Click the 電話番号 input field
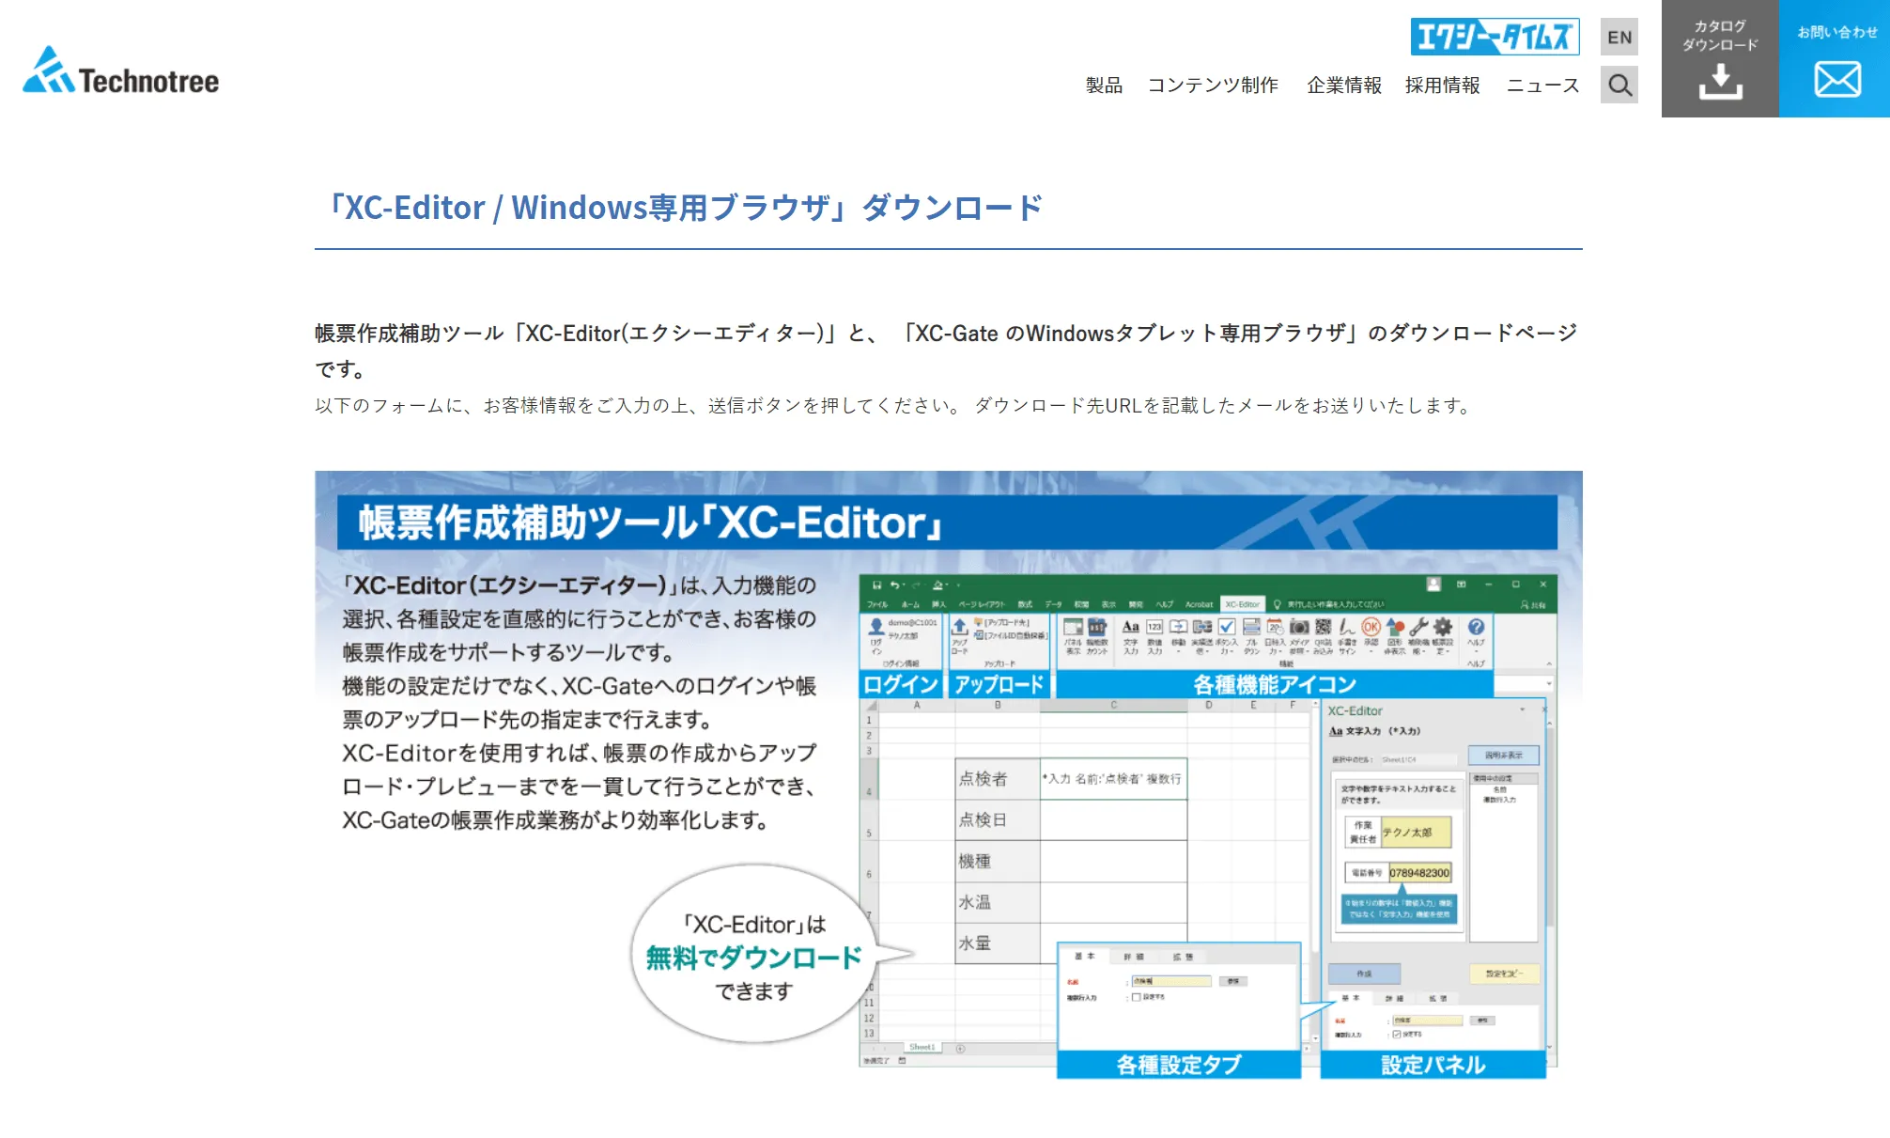 (1420, 871)
